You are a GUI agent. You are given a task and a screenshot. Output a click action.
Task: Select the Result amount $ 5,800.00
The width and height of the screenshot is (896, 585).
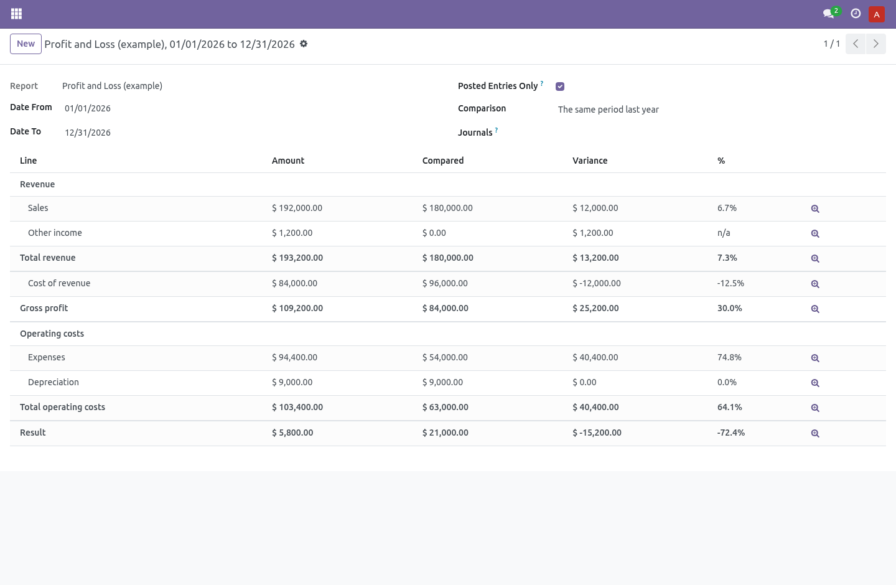point(292,433)
